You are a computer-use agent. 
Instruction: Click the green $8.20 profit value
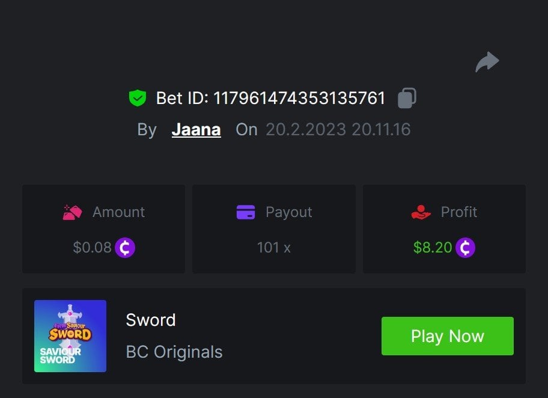point(433,248)
